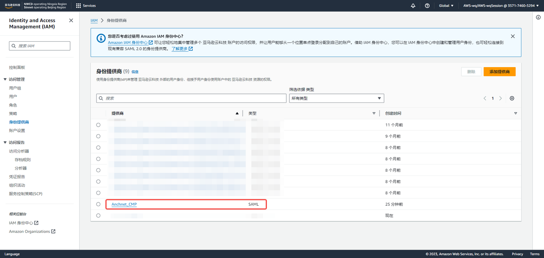
Task: Go to the previous page arrow
Action: (x=485, y=98)
